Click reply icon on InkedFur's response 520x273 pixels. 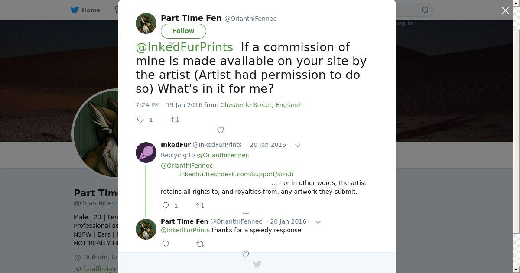pos(166,205)
